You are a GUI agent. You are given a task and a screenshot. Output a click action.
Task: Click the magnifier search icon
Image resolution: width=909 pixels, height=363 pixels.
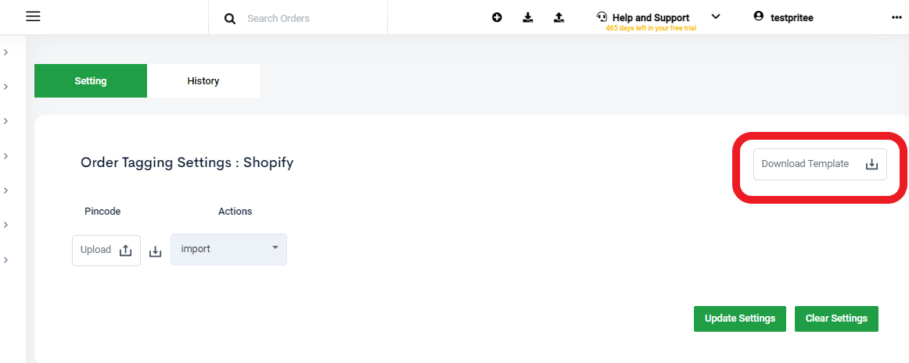(x=230, y=19)
